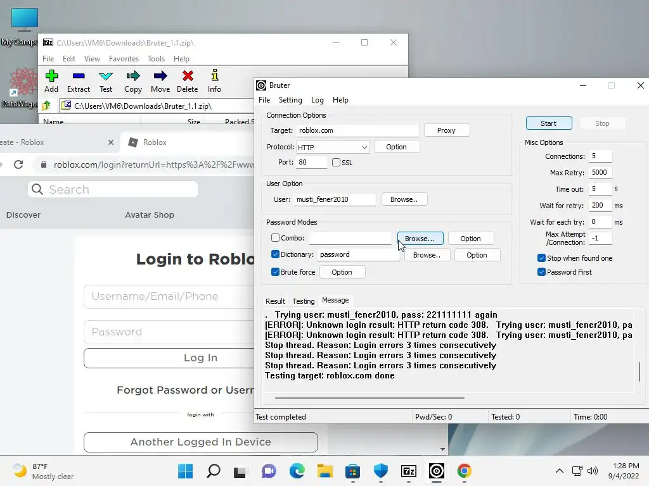Close the first Roblox browser tab

click(x=110, y=142)
